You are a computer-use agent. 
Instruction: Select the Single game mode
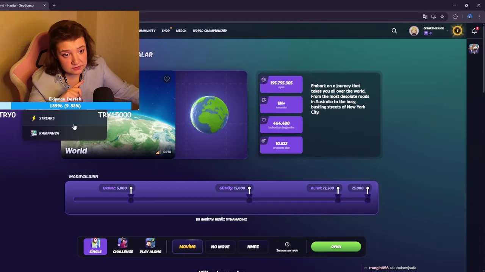pos(95,246)
